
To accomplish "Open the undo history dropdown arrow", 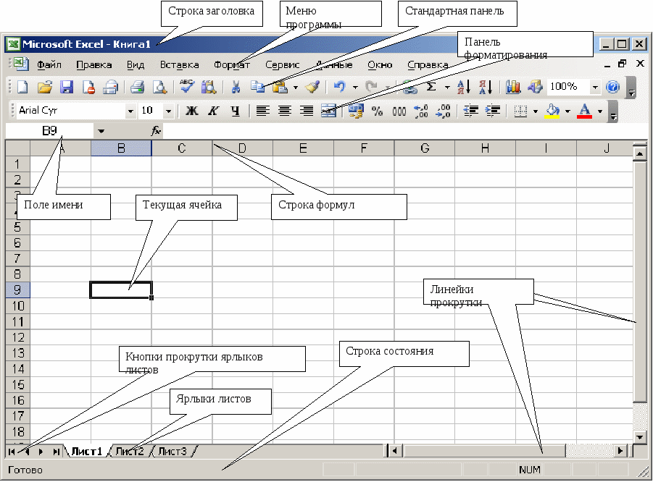I will pos(355,87).
